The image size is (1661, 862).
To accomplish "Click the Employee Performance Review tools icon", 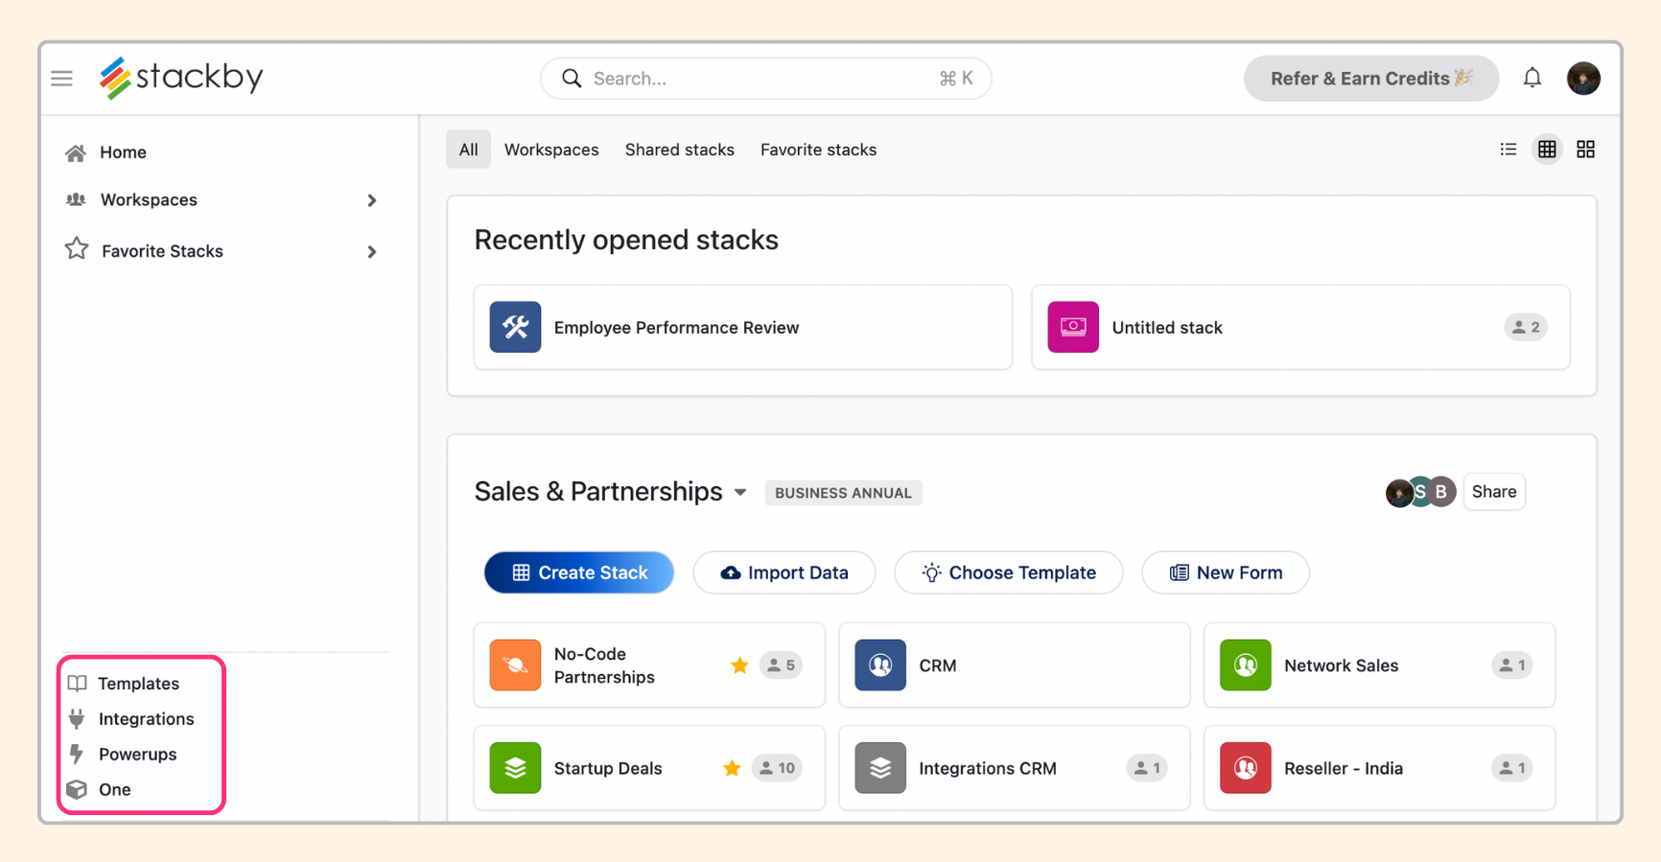I will click(515, 327).
